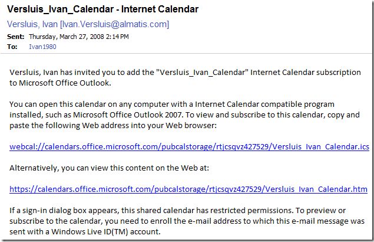The width and height of the screenshot is (374, 242).
Task: Click the paragraph starting 'You can open this calendar'
Action: [x=184, y=115]
